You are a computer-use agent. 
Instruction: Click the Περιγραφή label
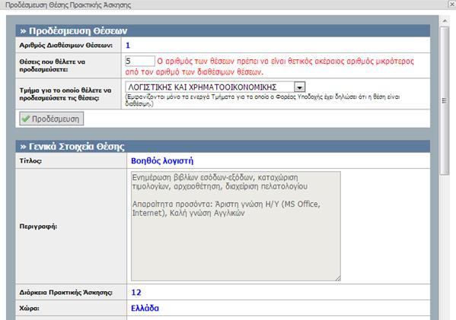click(38, 227)
